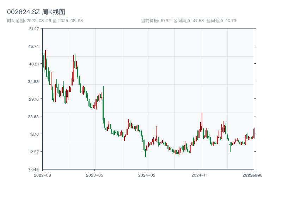282x211 pixels.
Task: Click the lowest green candle near 2024-02
Action: pyautogui.click(x=146, y=153)
